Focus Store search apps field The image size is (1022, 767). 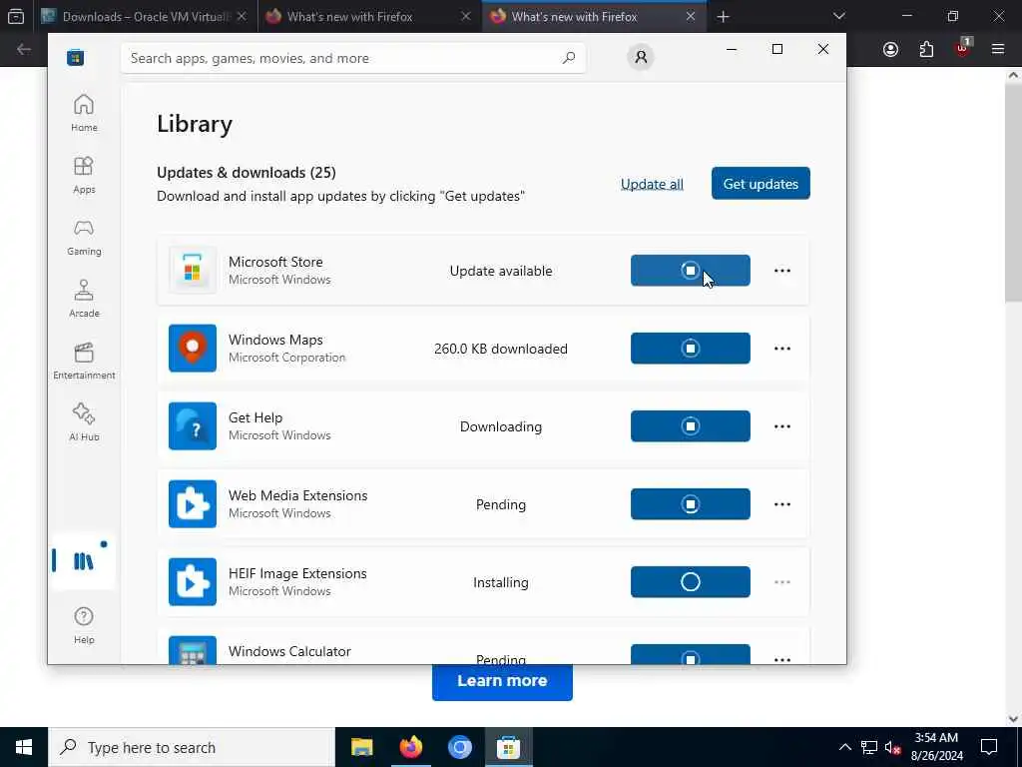pyautogui.click(x=352, y=58)
